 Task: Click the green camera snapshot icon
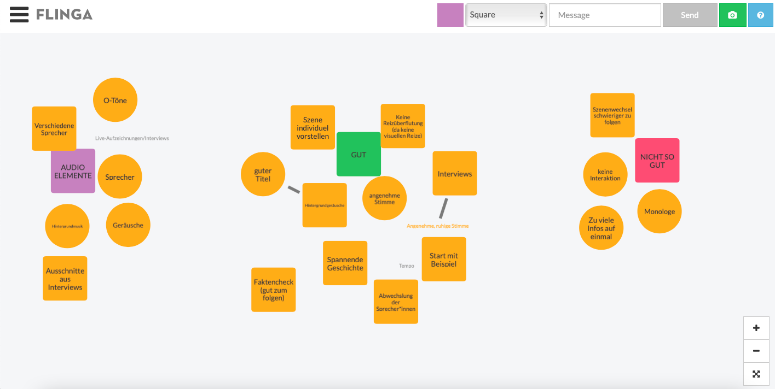click(x=732, y=15)
